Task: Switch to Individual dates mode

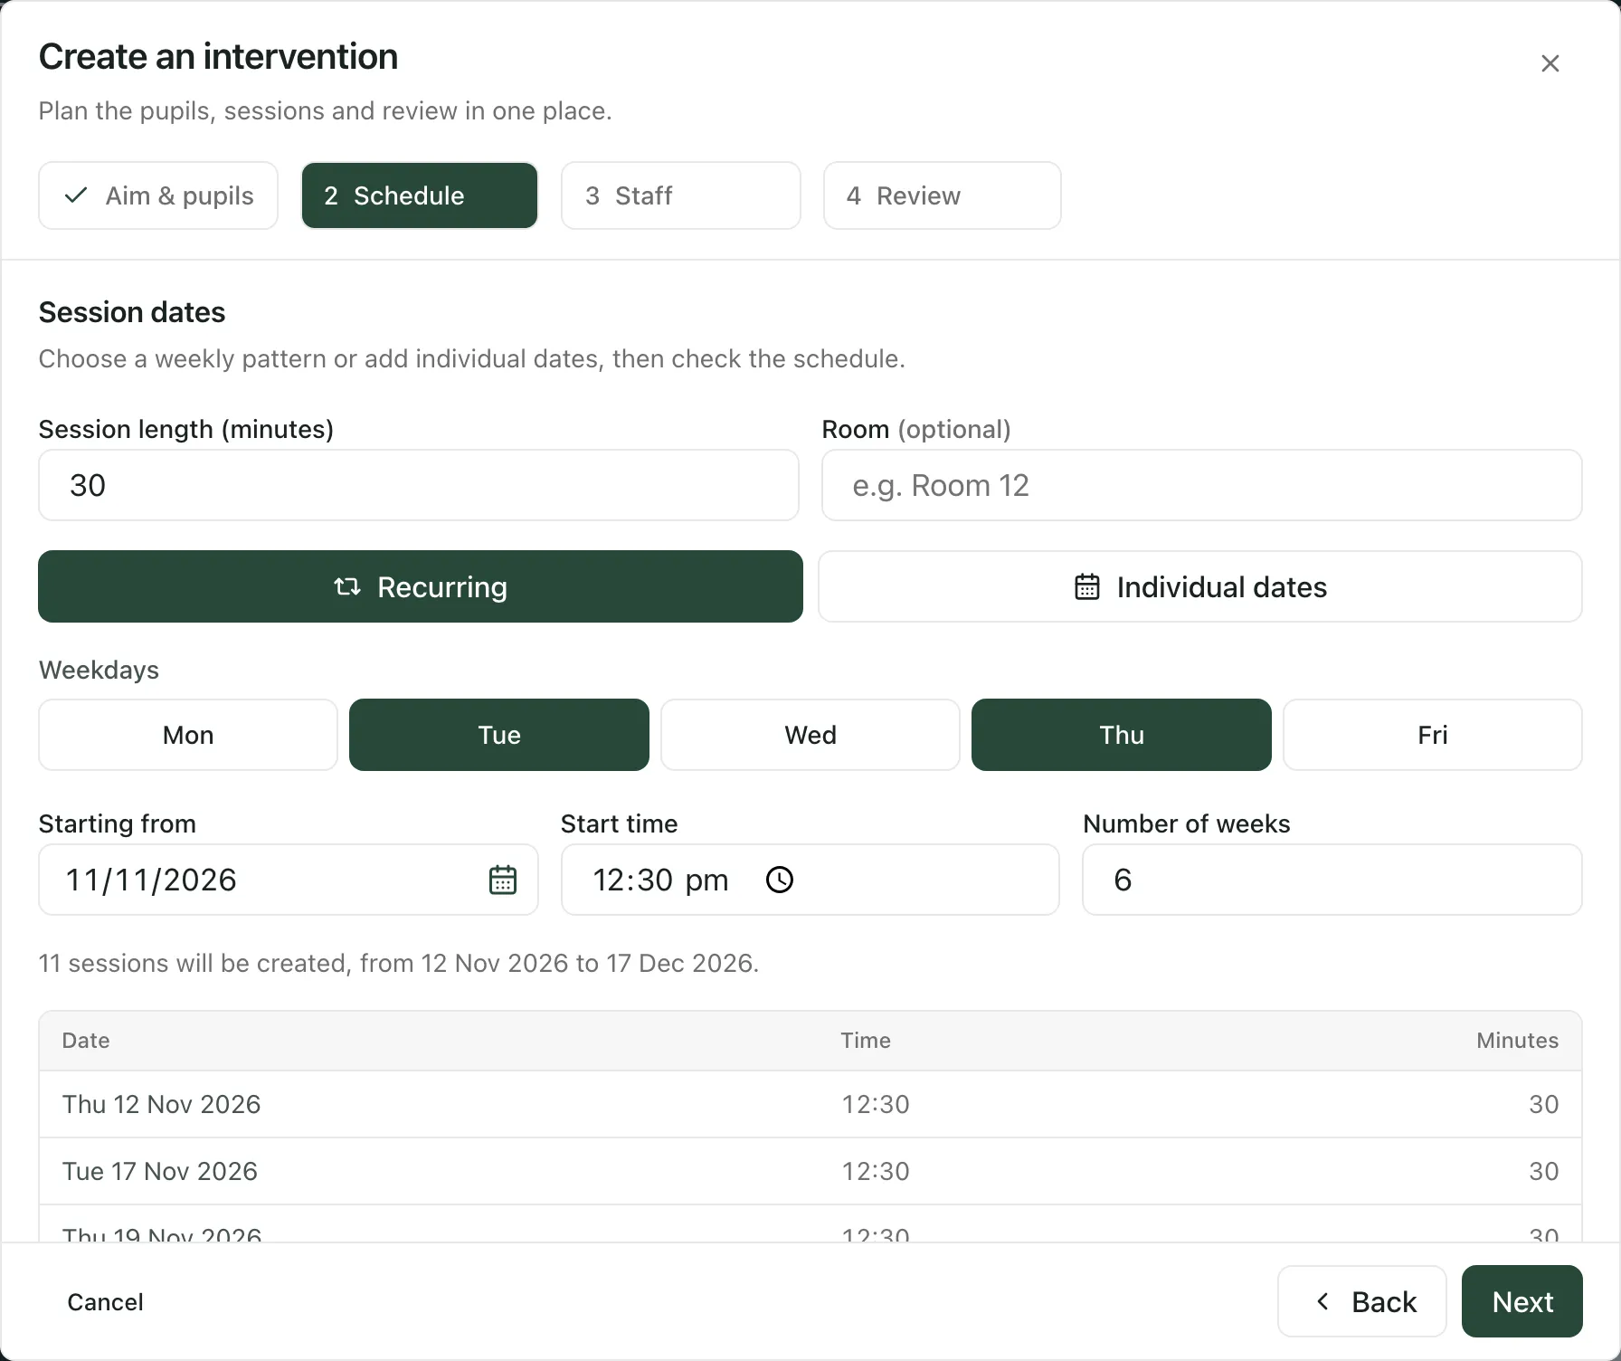Action: coord(1200,586)
